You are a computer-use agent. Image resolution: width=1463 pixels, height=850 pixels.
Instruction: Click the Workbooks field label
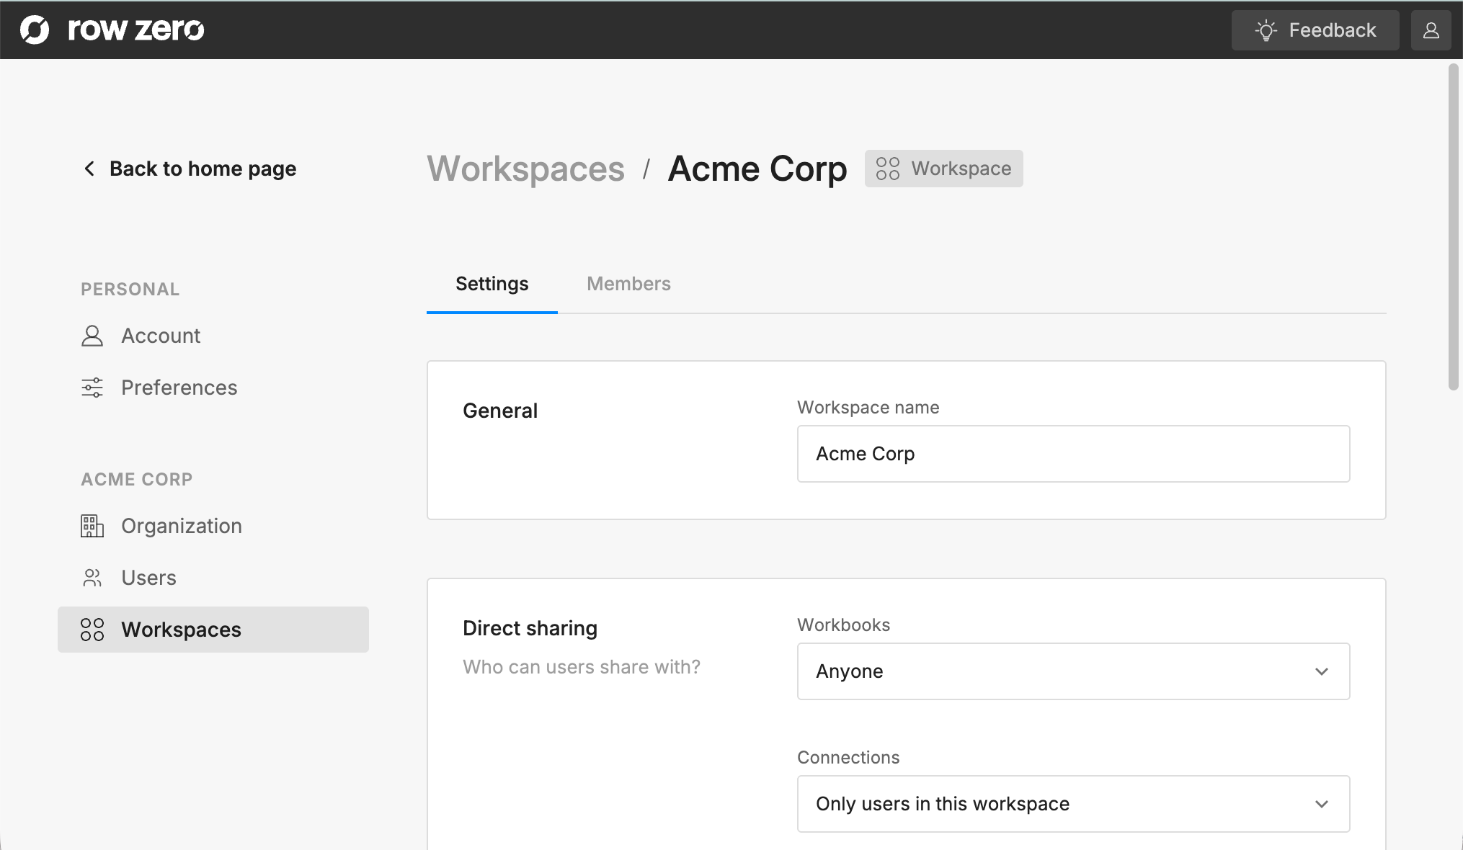[844, 625]
